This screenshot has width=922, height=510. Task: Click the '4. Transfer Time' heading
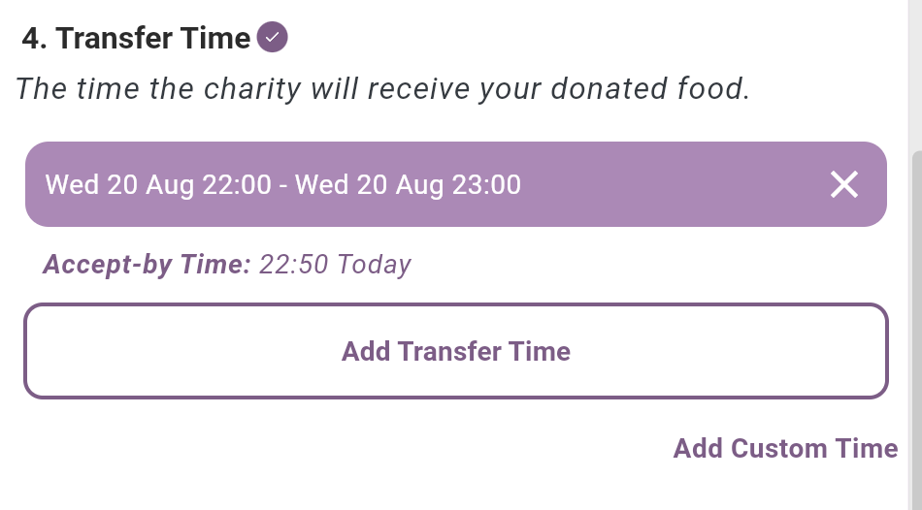point(136,39)
